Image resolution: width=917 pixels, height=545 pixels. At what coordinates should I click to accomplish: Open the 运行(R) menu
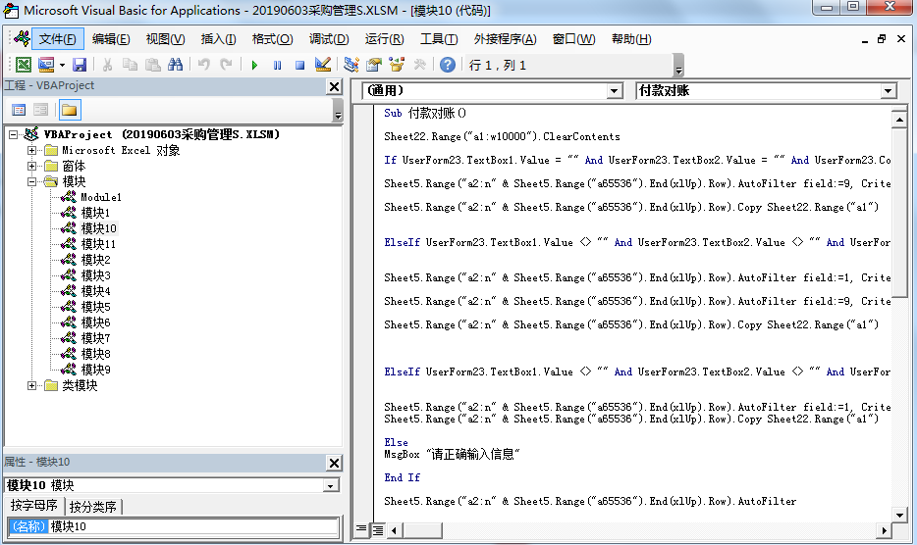click(x=384, y=39)
